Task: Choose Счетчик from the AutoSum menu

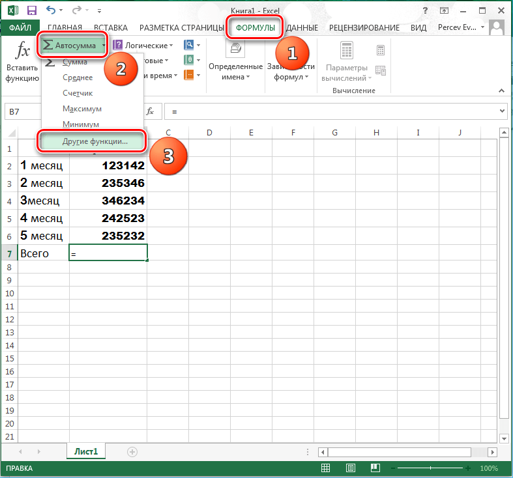Action: coord(78,93)
